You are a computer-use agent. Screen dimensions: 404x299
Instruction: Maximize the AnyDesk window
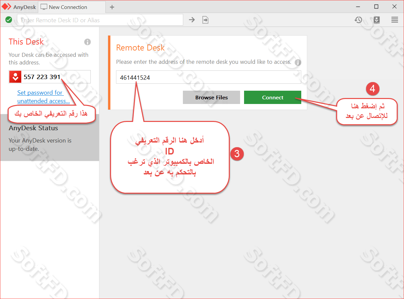pyautogui.click(x=376, y=7)
